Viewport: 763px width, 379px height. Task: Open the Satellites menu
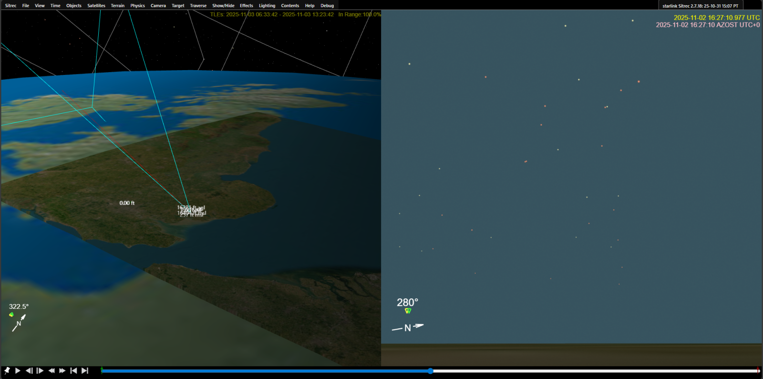click(96, 6)
